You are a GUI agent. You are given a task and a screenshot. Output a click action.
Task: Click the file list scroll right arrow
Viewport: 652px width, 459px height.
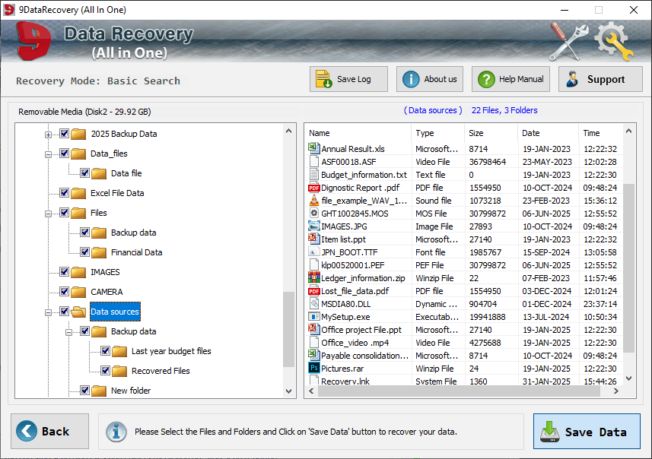coord(615,391)
